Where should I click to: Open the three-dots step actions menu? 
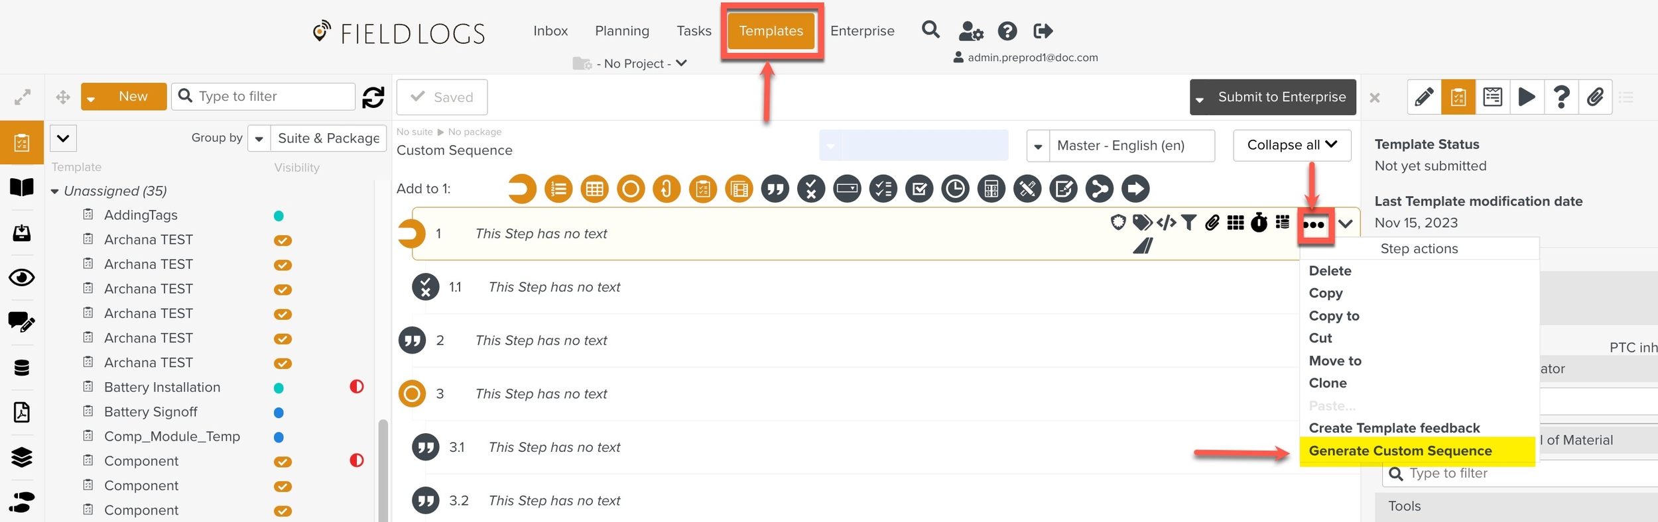1314,225
